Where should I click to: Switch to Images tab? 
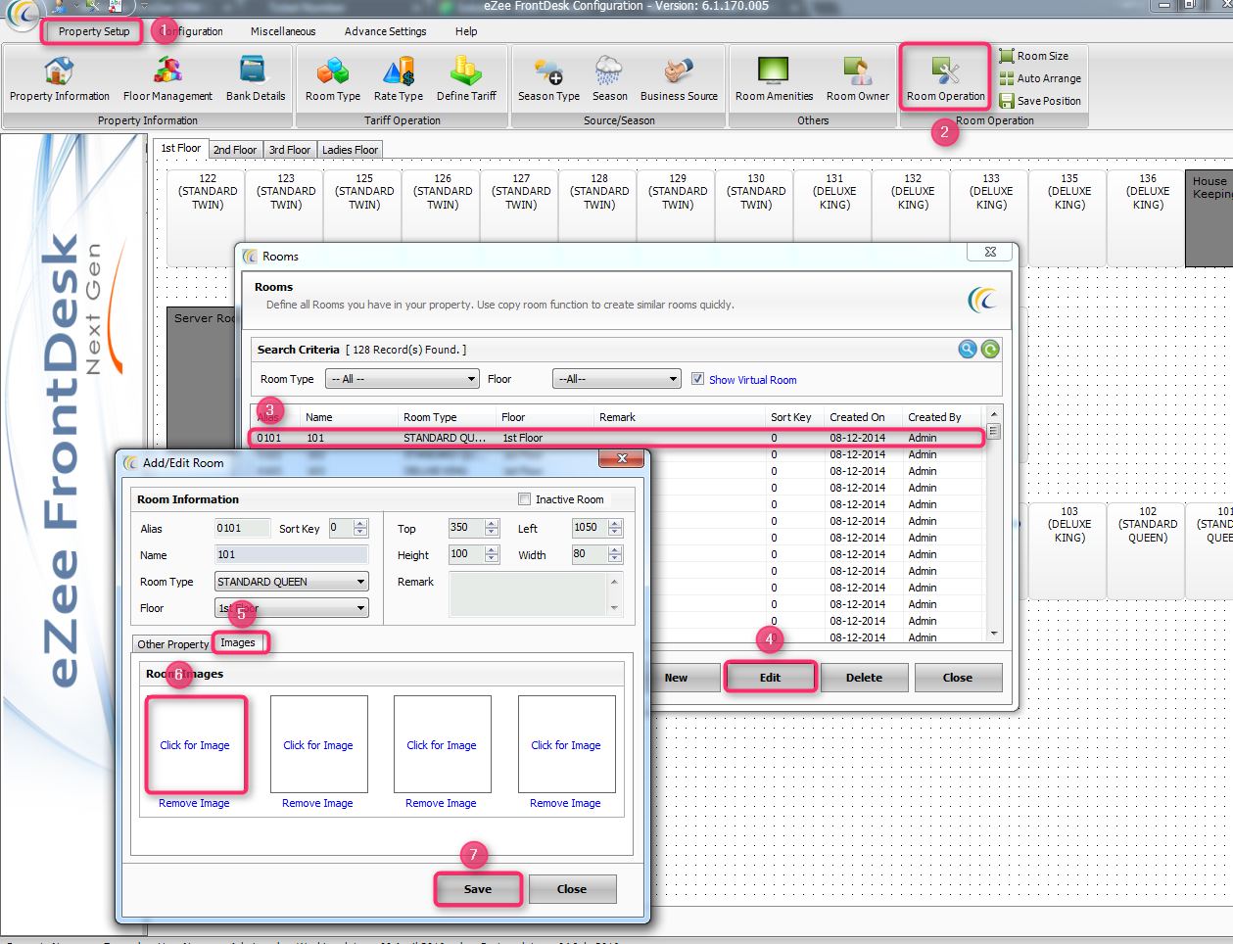(x=238, y=642)
